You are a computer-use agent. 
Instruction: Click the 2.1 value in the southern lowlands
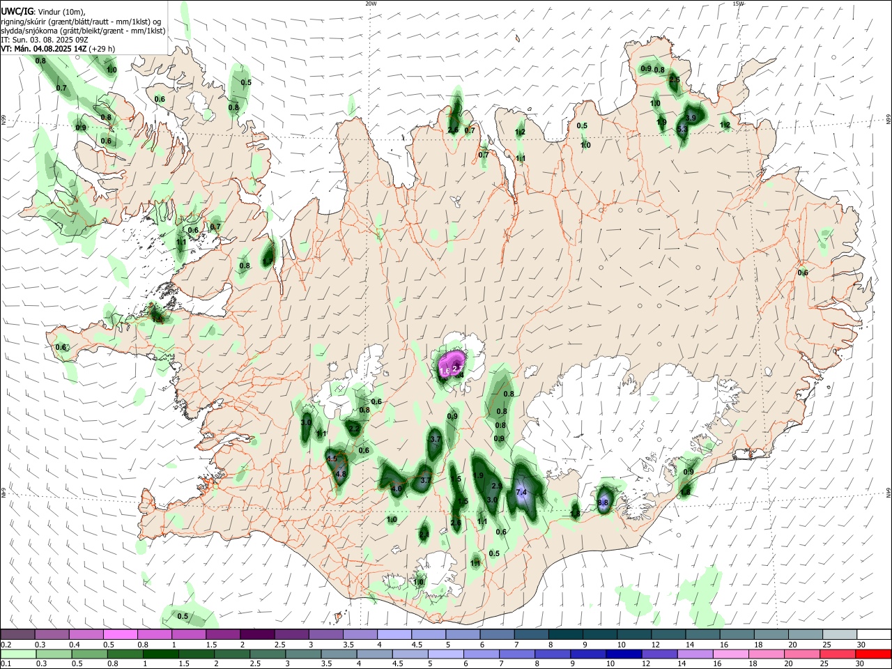click(x=424, y=535)
